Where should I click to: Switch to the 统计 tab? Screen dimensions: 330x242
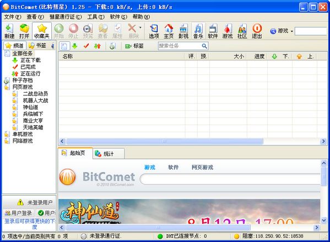point(109,154)
